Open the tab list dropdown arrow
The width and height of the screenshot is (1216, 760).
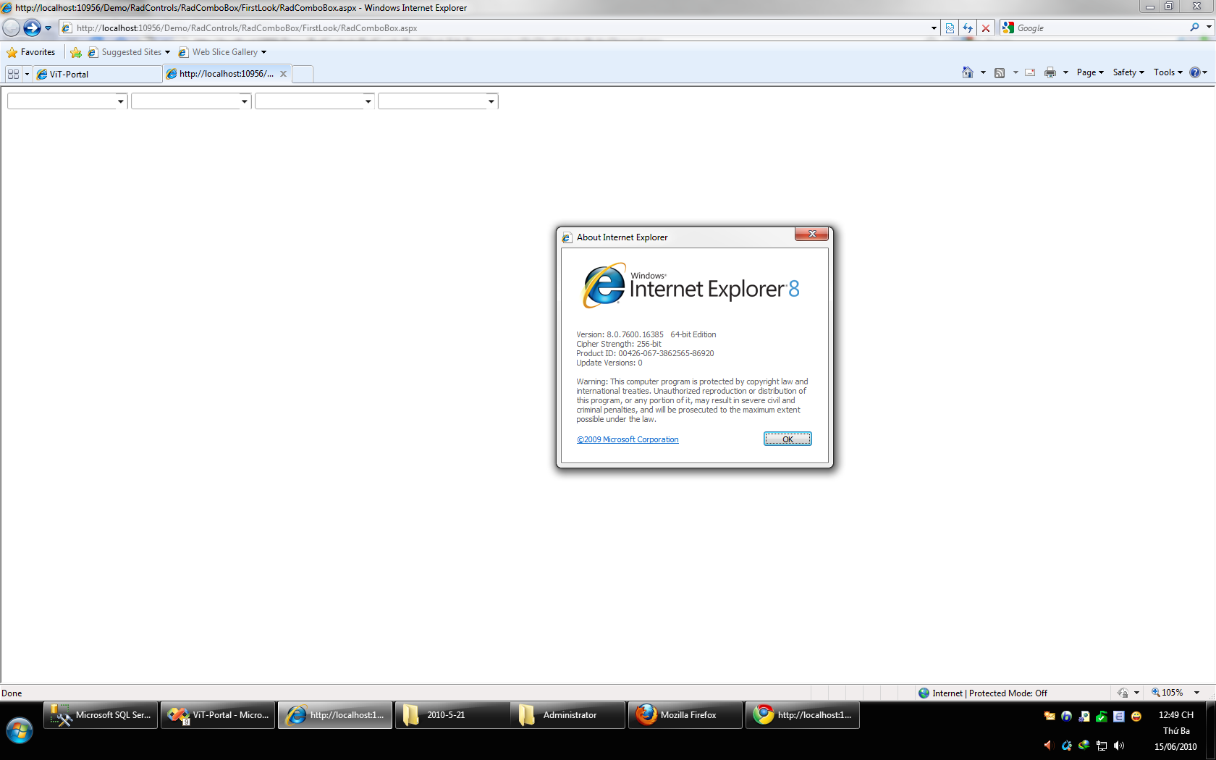coord(27,74)
